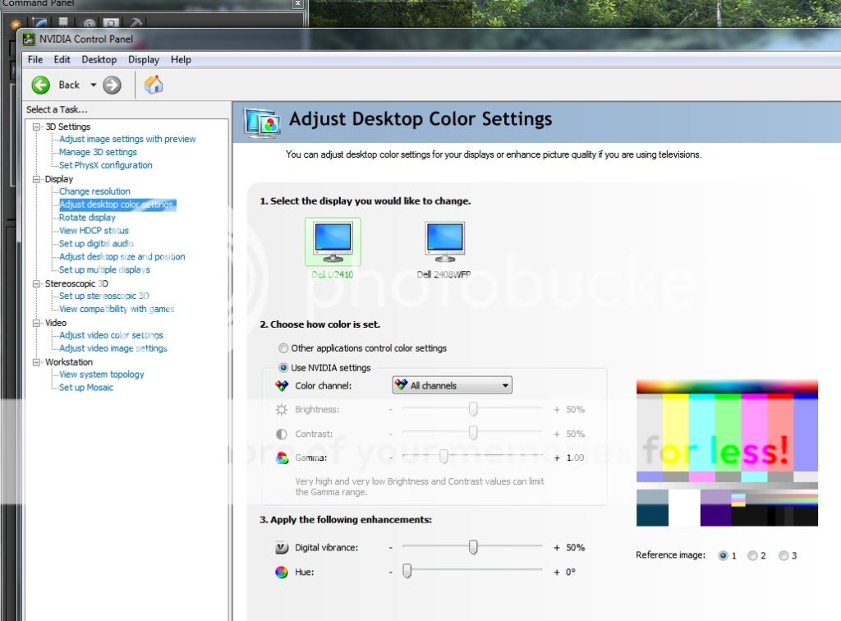Open the Desktop menu
This screenshot has width=841, height=621.
click(99, 60)
